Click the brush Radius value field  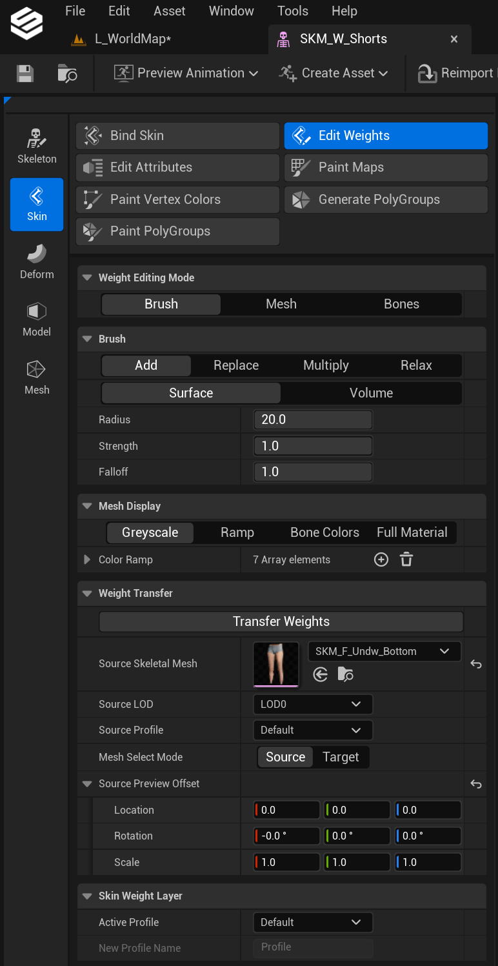pyautogui.click(x=313, y=419)
